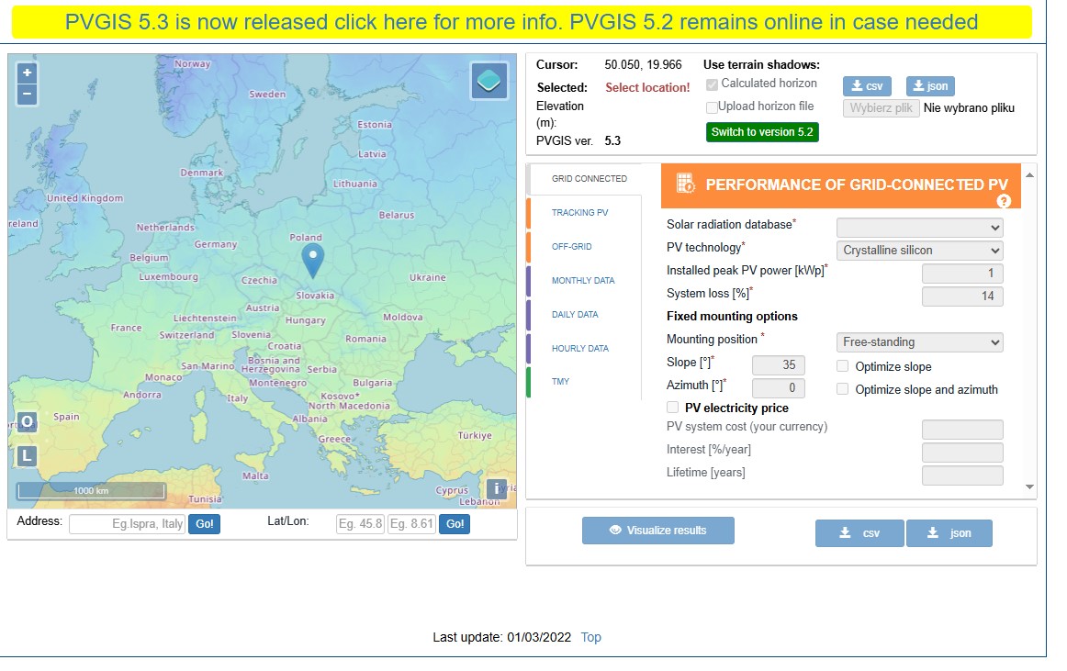Viewport: 1067px width, 671px height.
Task: Click the Visualize results button
Action: click(x=657, y=531)
